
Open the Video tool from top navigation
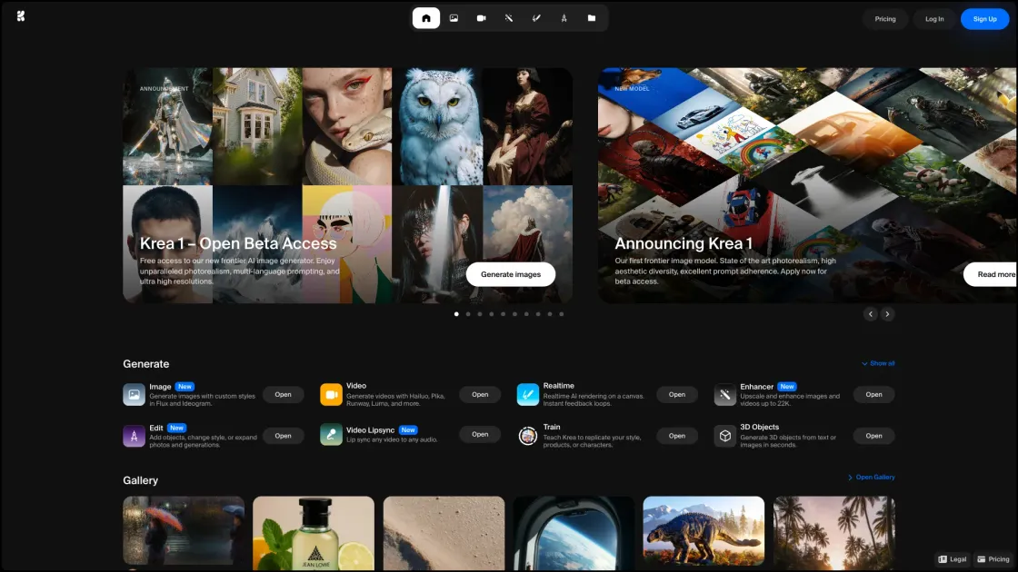pyautogui.click(x=481, y=18)
